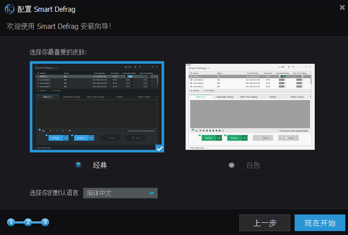Screen dimensions: 348x235
Task: Click the step 3 circle indicator
Action: pyautogui.click(x=45, y=222)
